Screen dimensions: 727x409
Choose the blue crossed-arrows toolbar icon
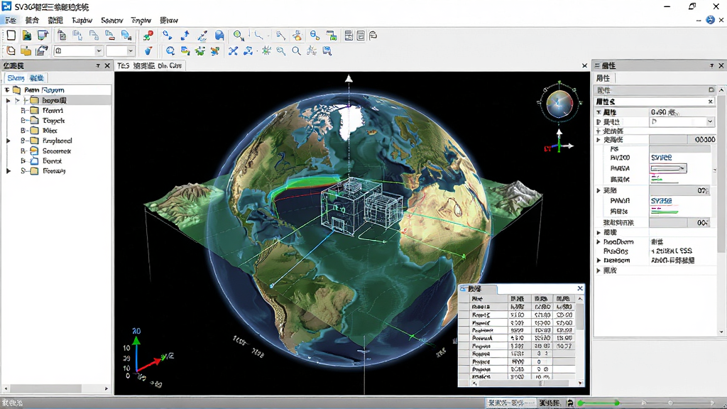(x=233, y=51)
